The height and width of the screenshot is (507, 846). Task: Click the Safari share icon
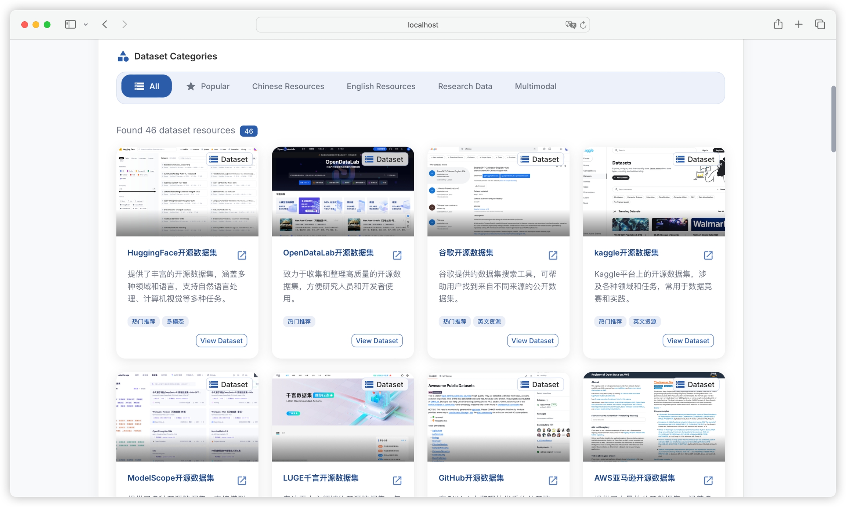point(778,25)
